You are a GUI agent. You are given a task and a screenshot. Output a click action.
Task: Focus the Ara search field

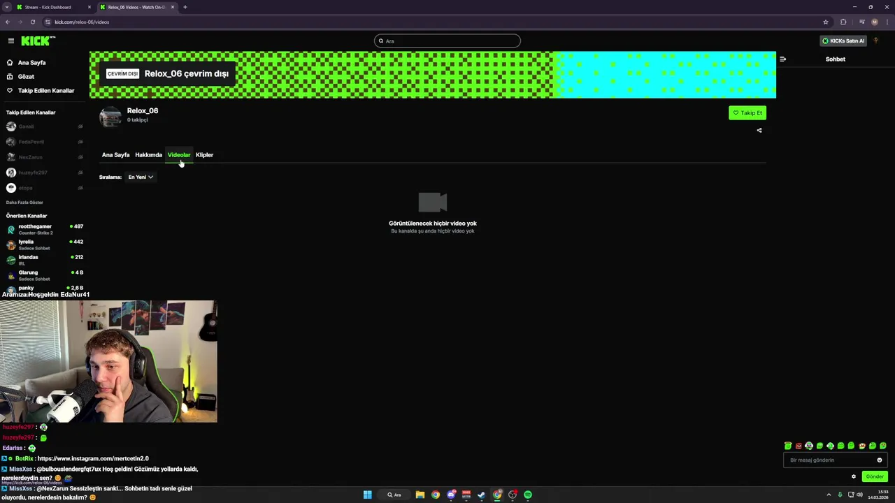point(447,41)
